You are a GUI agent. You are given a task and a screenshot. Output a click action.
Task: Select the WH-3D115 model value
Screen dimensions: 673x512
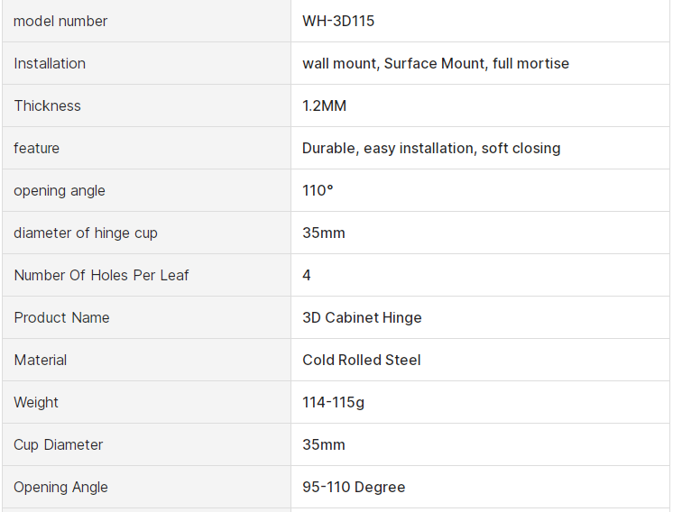click(338, 21)
